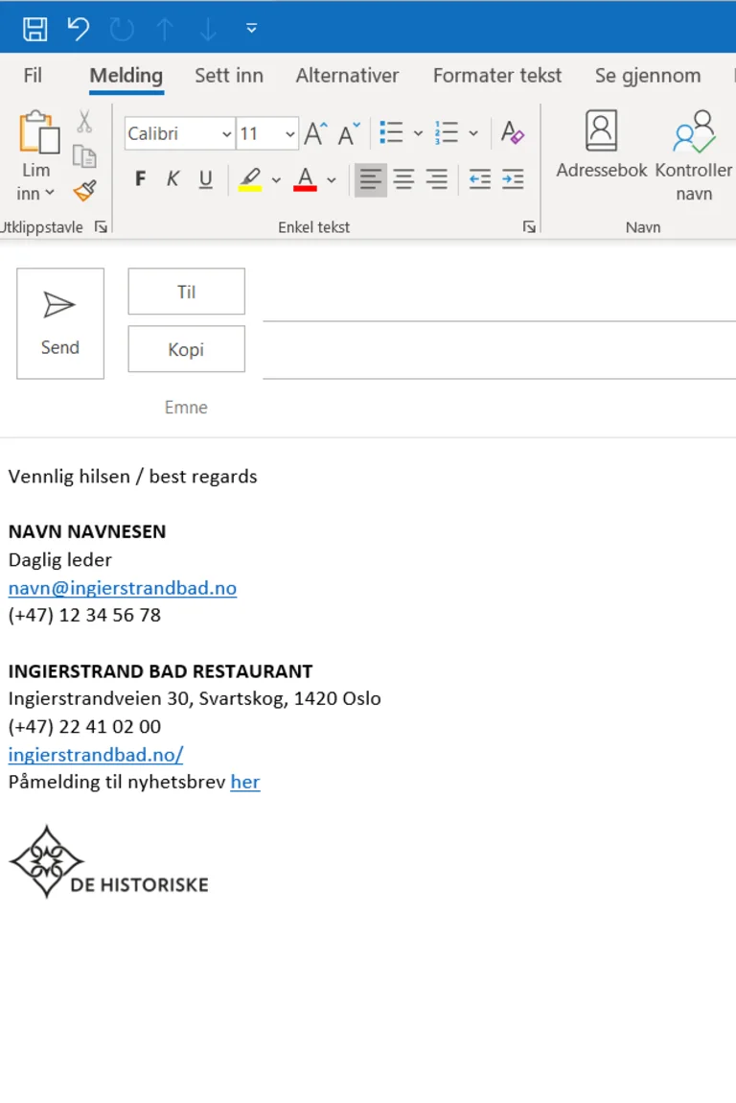Click the Cut scissors icon
736x1103 pixels.
click(x=84, y=122)
